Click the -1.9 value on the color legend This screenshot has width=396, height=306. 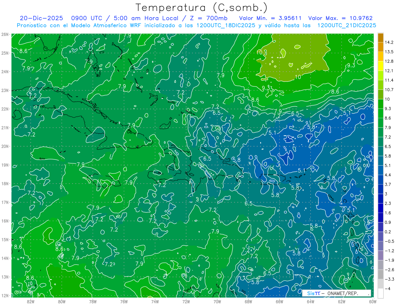click(389, 260)
